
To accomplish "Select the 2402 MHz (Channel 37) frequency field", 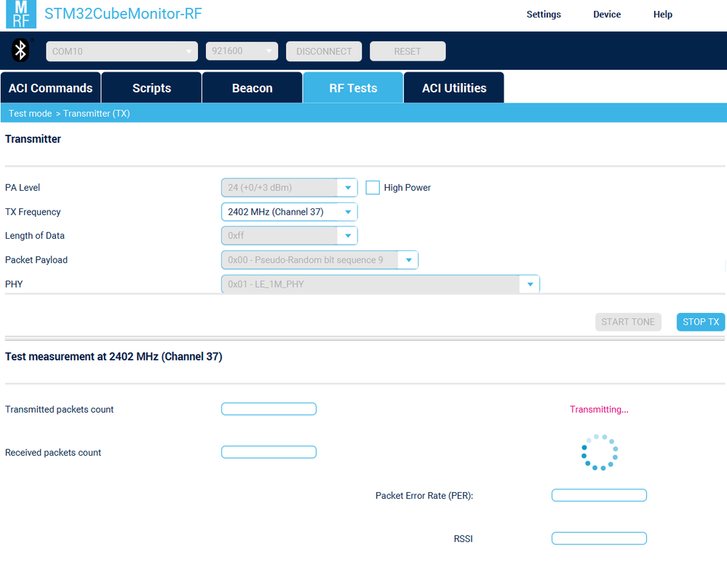I will [x=290, y=212].
